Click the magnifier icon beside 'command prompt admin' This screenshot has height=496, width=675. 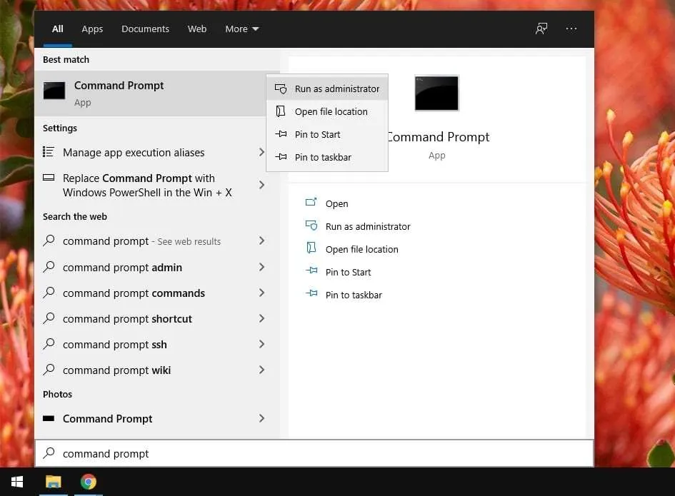click(x=49, y=267)
